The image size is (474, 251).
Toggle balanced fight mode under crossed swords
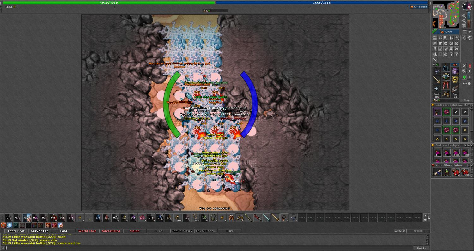464,71
